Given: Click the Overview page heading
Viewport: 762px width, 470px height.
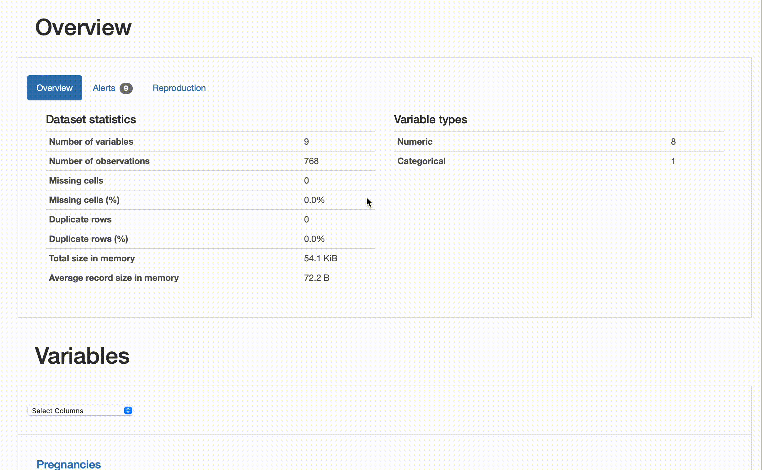Looking at the screenshot, I should tap(83, 28).
